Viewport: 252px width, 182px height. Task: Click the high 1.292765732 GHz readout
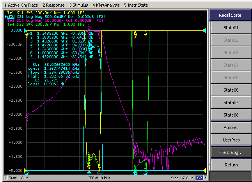click(x=53, y=76)
